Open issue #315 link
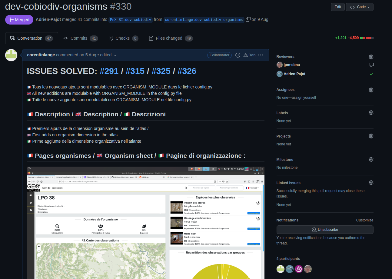The height and width of the screenshot is (279, 392). [135, 71]
